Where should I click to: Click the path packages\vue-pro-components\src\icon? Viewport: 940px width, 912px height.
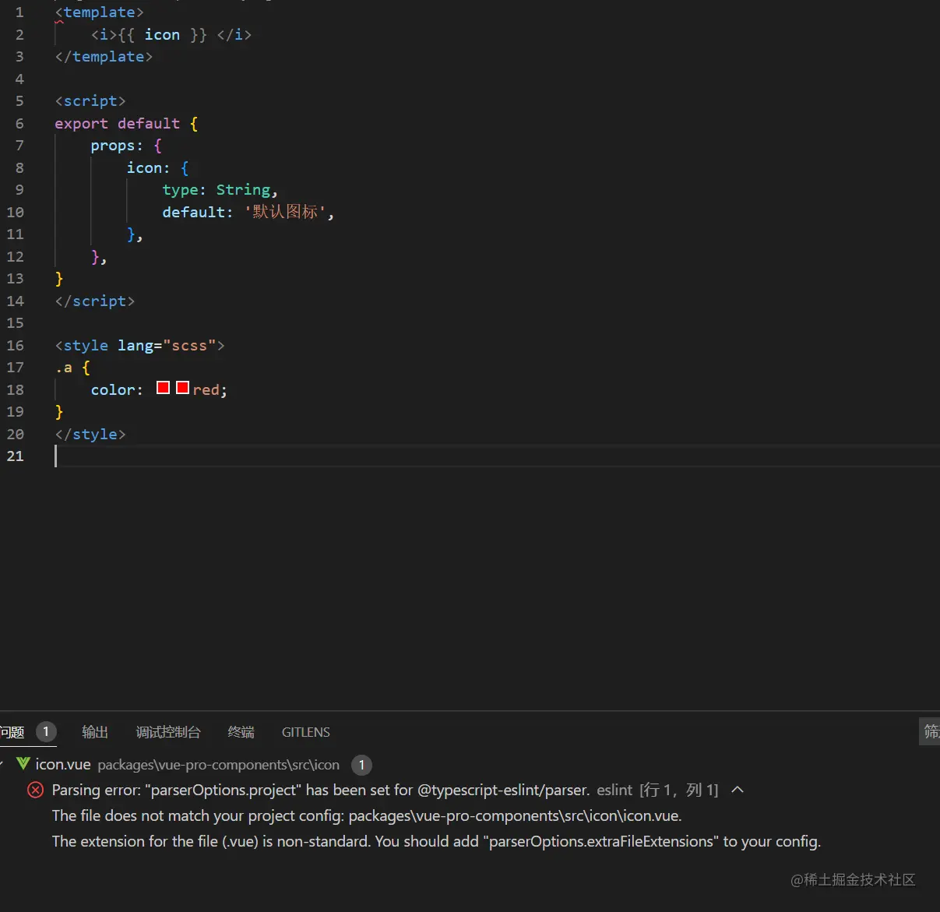pyautogui.click(x=219, y=765)
